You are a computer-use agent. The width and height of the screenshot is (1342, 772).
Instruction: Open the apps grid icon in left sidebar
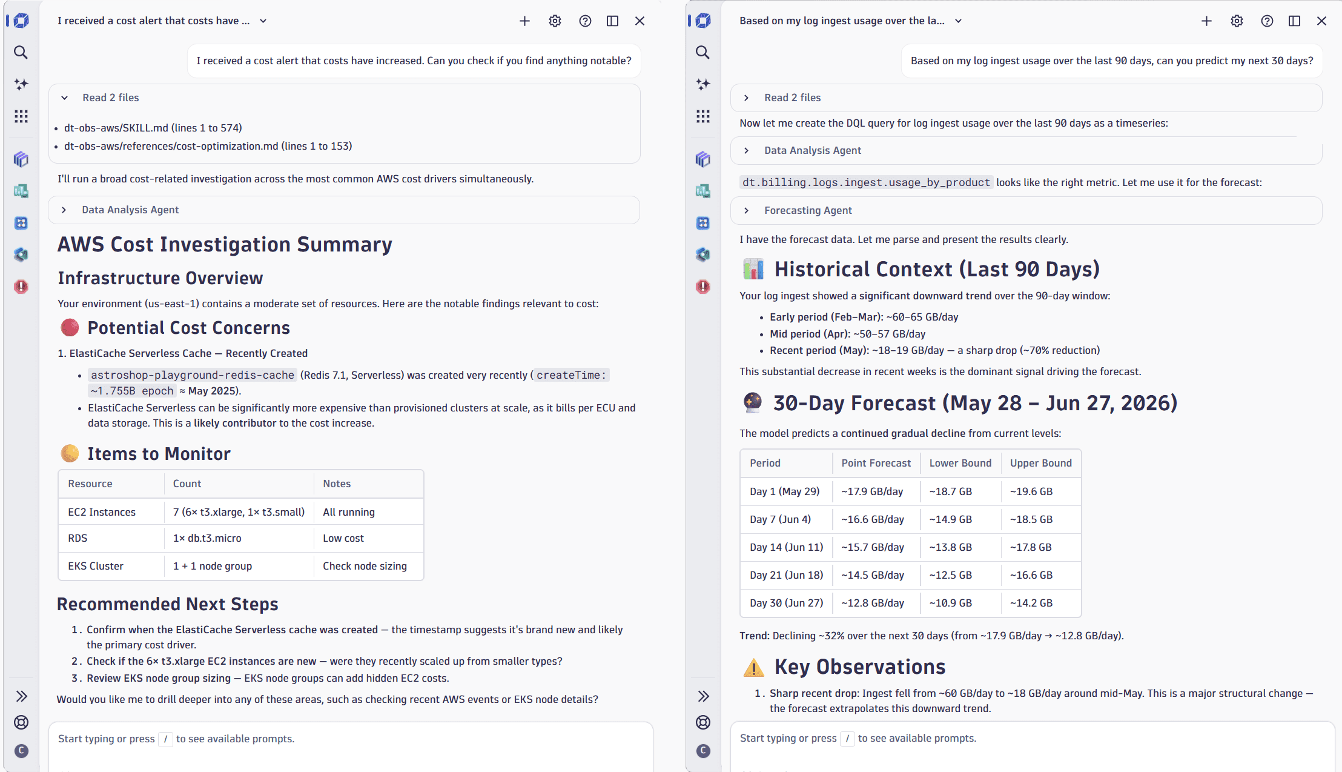point(21,116)
